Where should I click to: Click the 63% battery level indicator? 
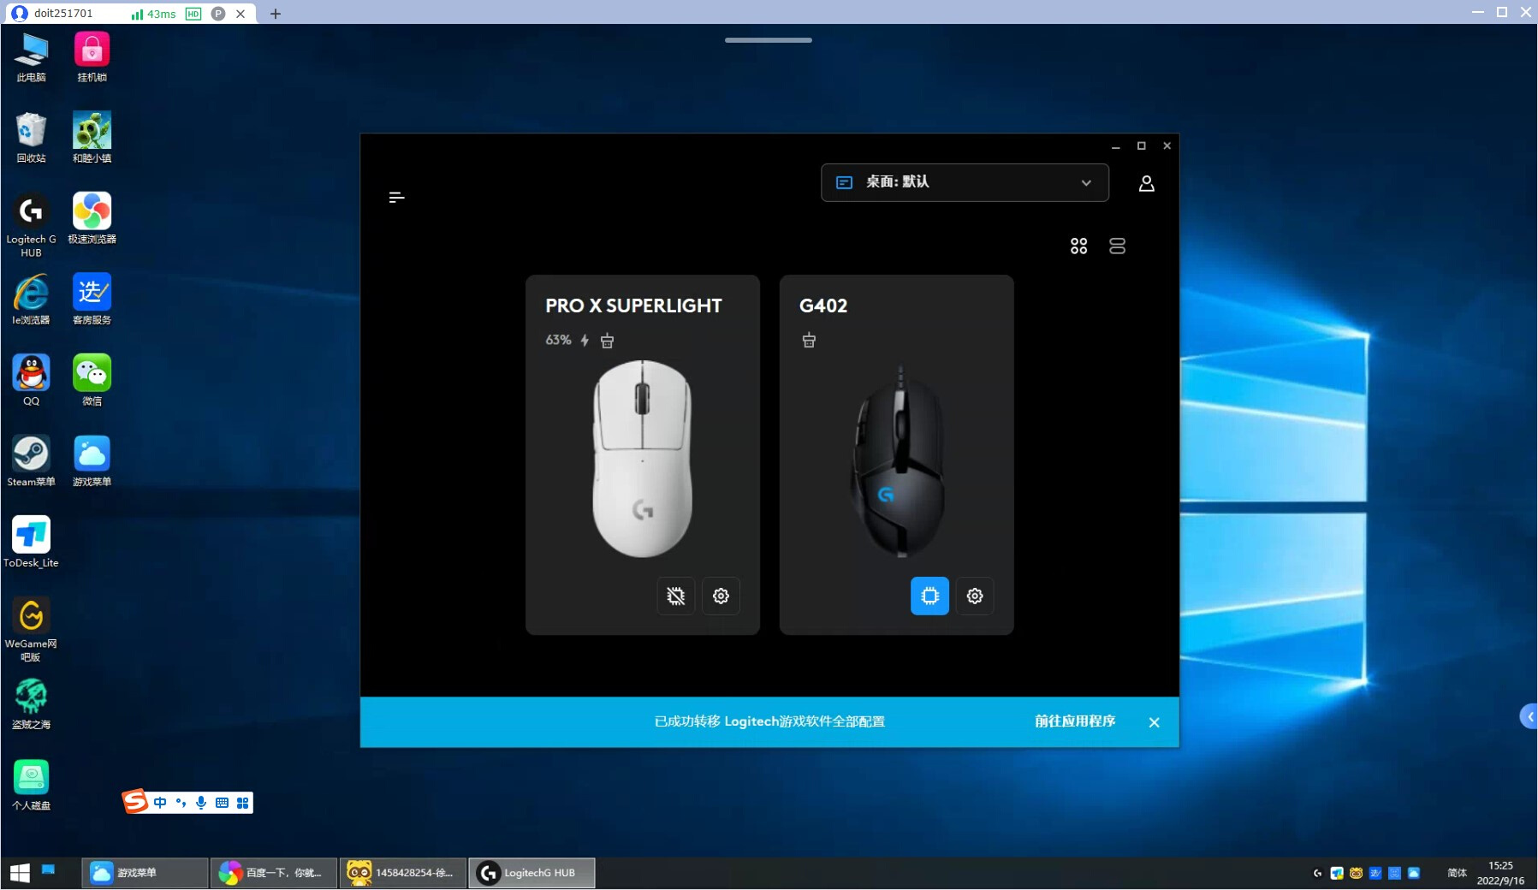click(x=558, y=340)
